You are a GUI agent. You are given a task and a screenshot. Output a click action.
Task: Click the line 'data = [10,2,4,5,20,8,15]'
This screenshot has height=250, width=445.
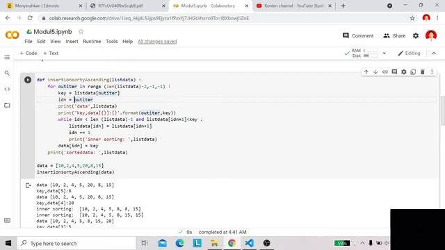[x=70, y=165]
